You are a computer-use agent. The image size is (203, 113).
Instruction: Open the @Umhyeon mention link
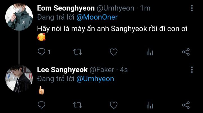click(x=95, y=79)
